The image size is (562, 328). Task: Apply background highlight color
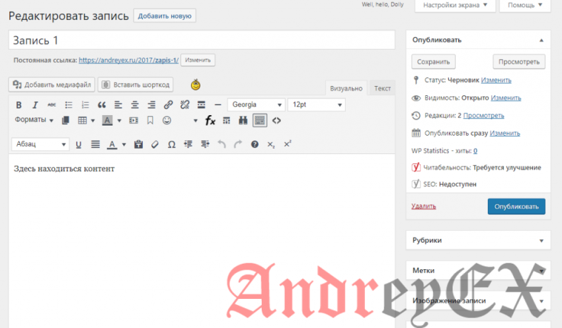coord(107,120)
